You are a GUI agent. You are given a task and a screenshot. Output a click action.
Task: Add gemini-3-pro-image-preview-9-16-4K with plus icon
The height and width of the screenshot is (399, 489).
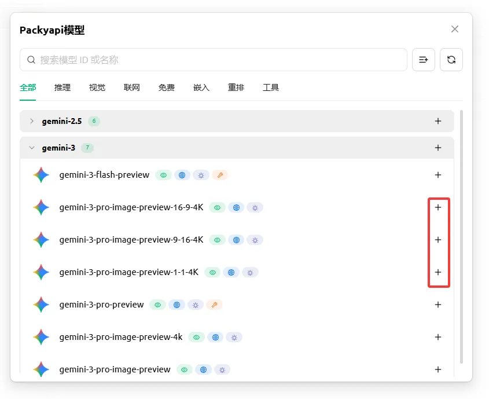(438, 240)
